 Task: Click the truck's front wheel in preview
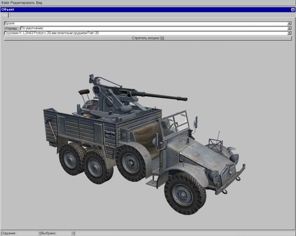(185, 193)
